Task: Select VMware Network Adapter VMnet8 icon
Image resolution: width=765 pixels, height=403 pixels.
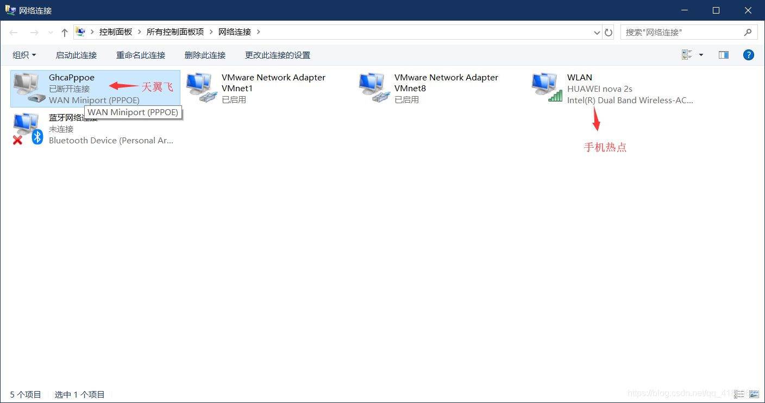Action: pyautogui.click(x=374, y=89)
